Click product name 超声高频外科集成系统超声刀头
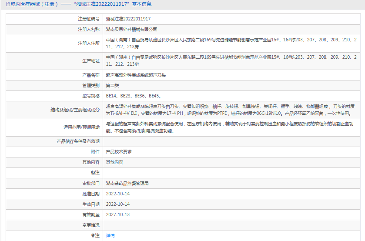The height and width of the screenshot is (241, 365). (x=136, y=75)
